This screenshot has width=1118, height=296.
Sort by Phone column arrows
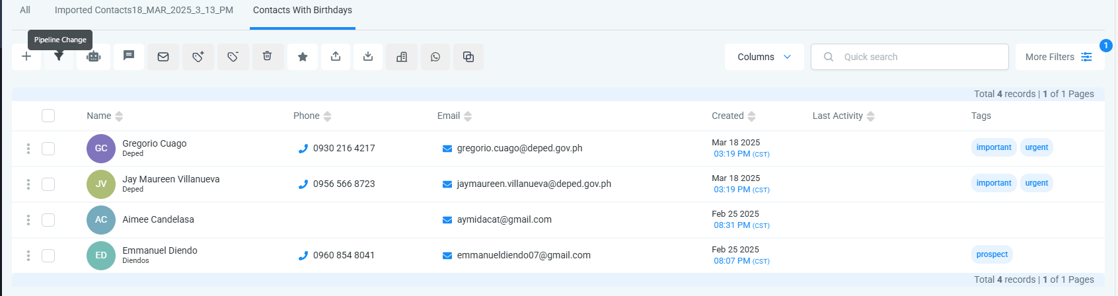[x=328, y=116]
